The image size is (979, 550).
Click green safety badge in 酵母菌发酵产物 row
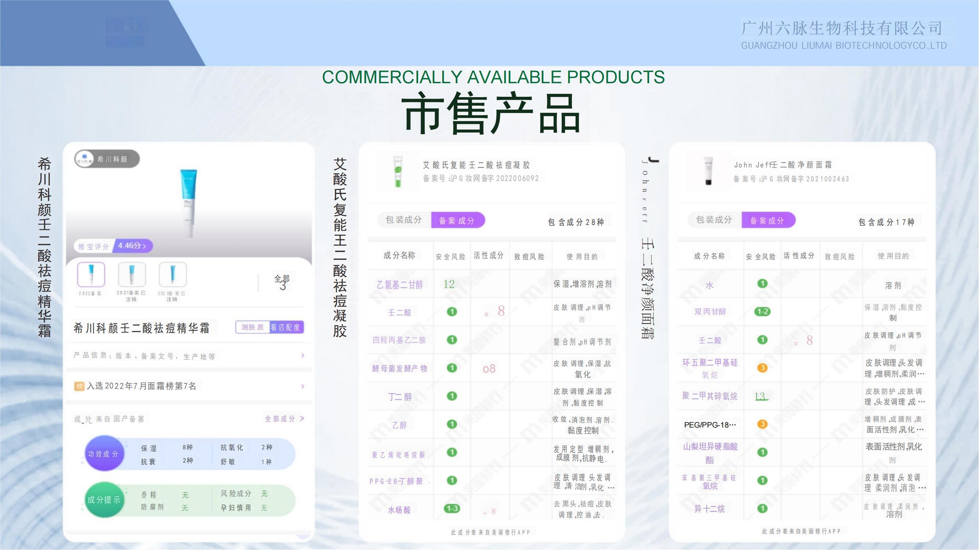pyautogui.click(x=452, y=368)
